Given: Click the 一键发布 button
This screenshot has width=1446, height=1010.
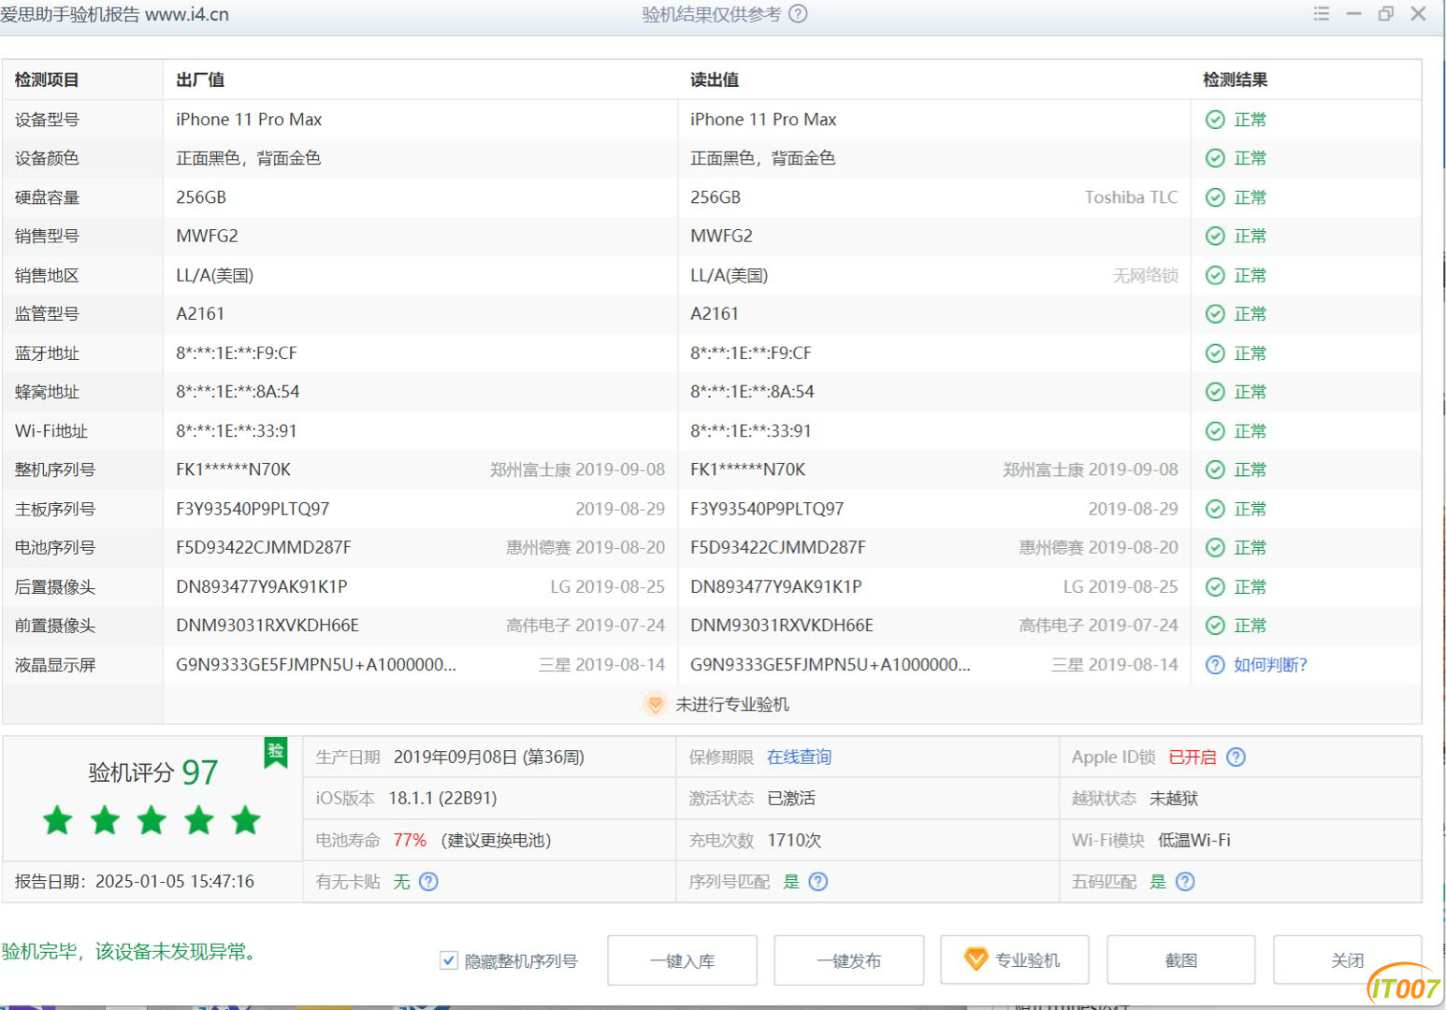Looking at the screenshot, I should tap(848, 960).
